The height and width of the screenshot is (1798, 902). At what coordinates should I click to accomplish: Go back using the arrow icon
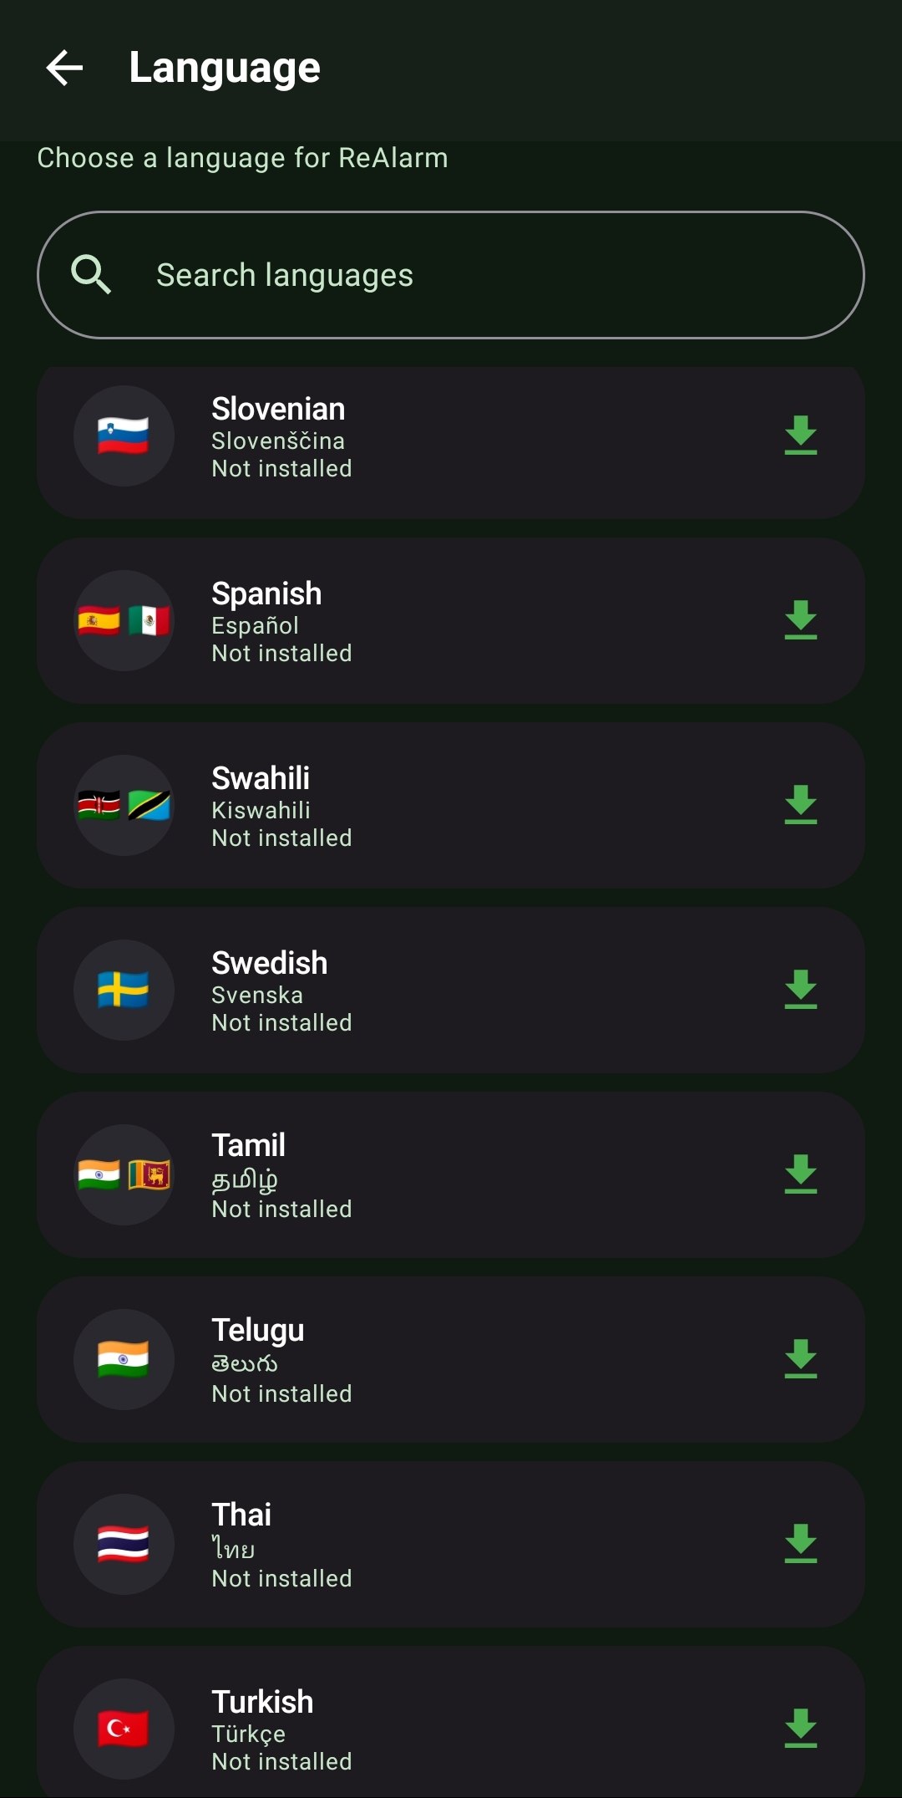64,68
